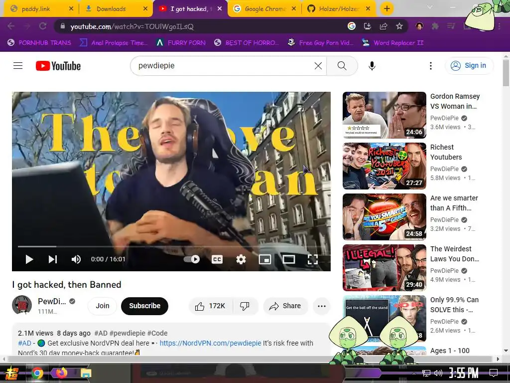Open the Chrome tab search chevron
This screenshot has height=383, width=510.
[x=430, y=7]
